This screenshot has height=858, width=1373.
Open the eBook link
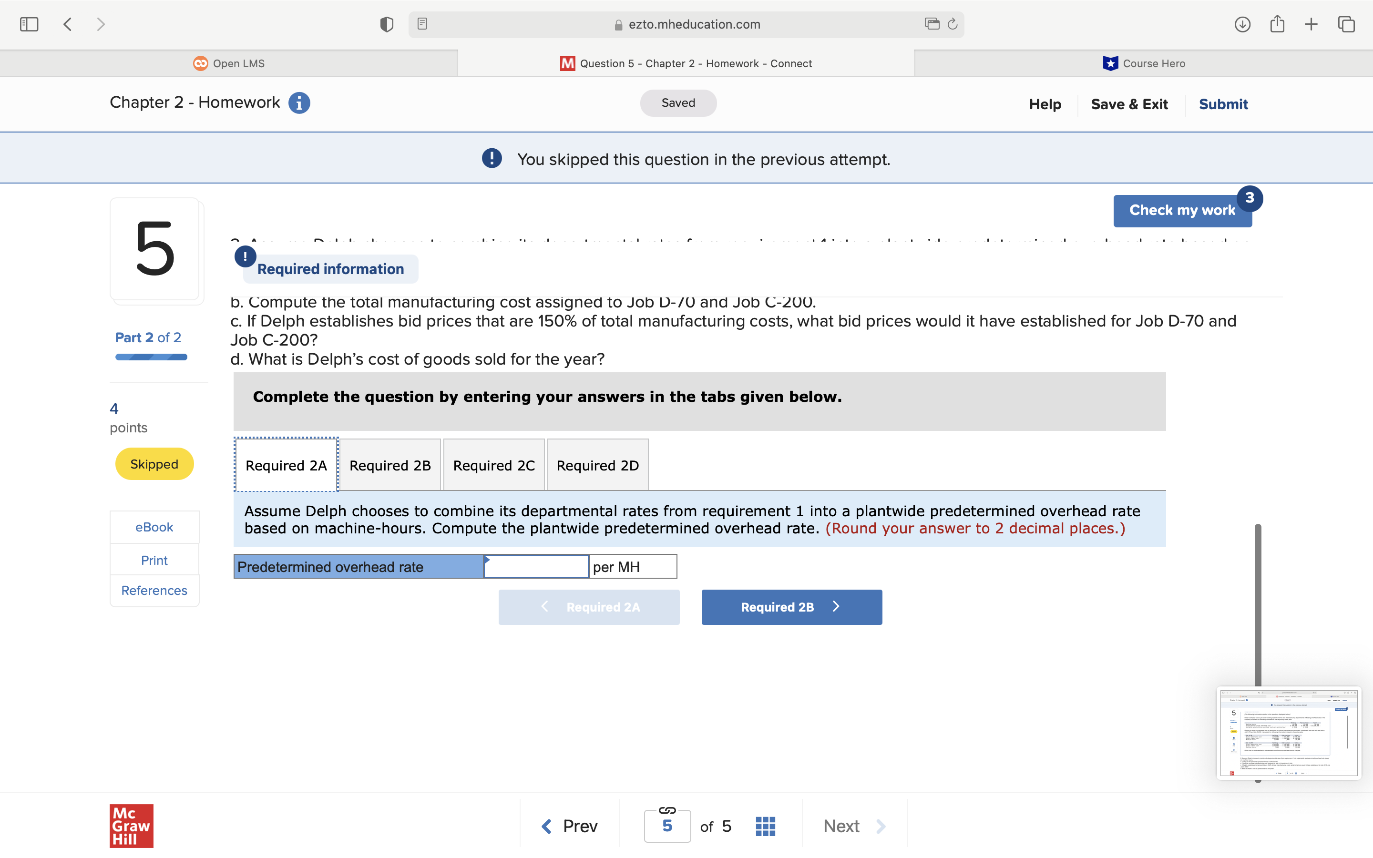click(154, 527)
